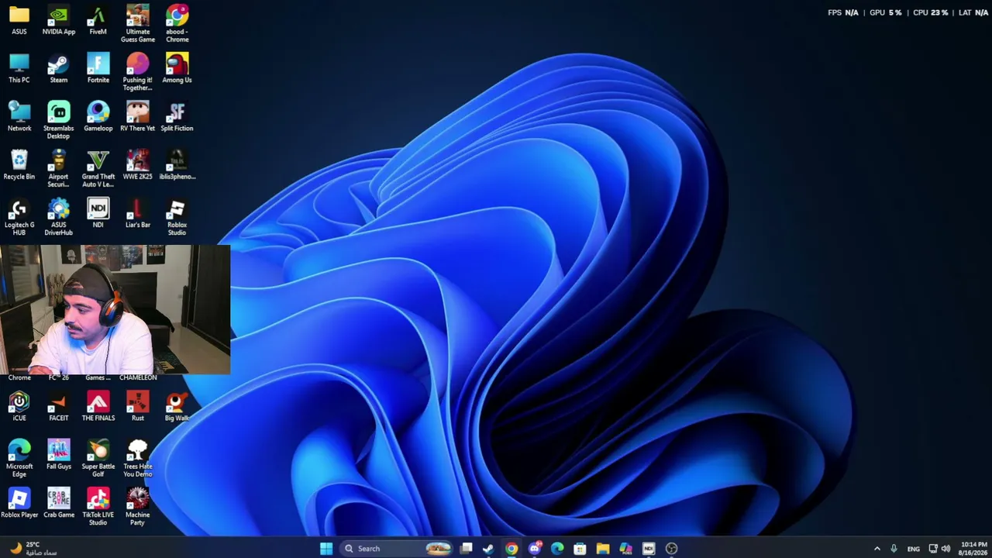Click the iblis3pheno desktop shortcut
992x558 pixels.
click(x=177, y=165)
